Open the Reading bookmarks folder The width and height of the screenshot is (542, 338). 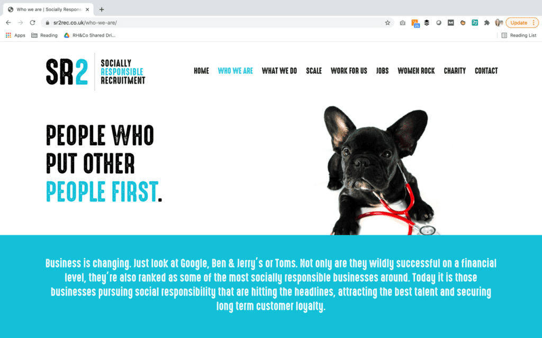pyautogui.click(x=44, y=35)
